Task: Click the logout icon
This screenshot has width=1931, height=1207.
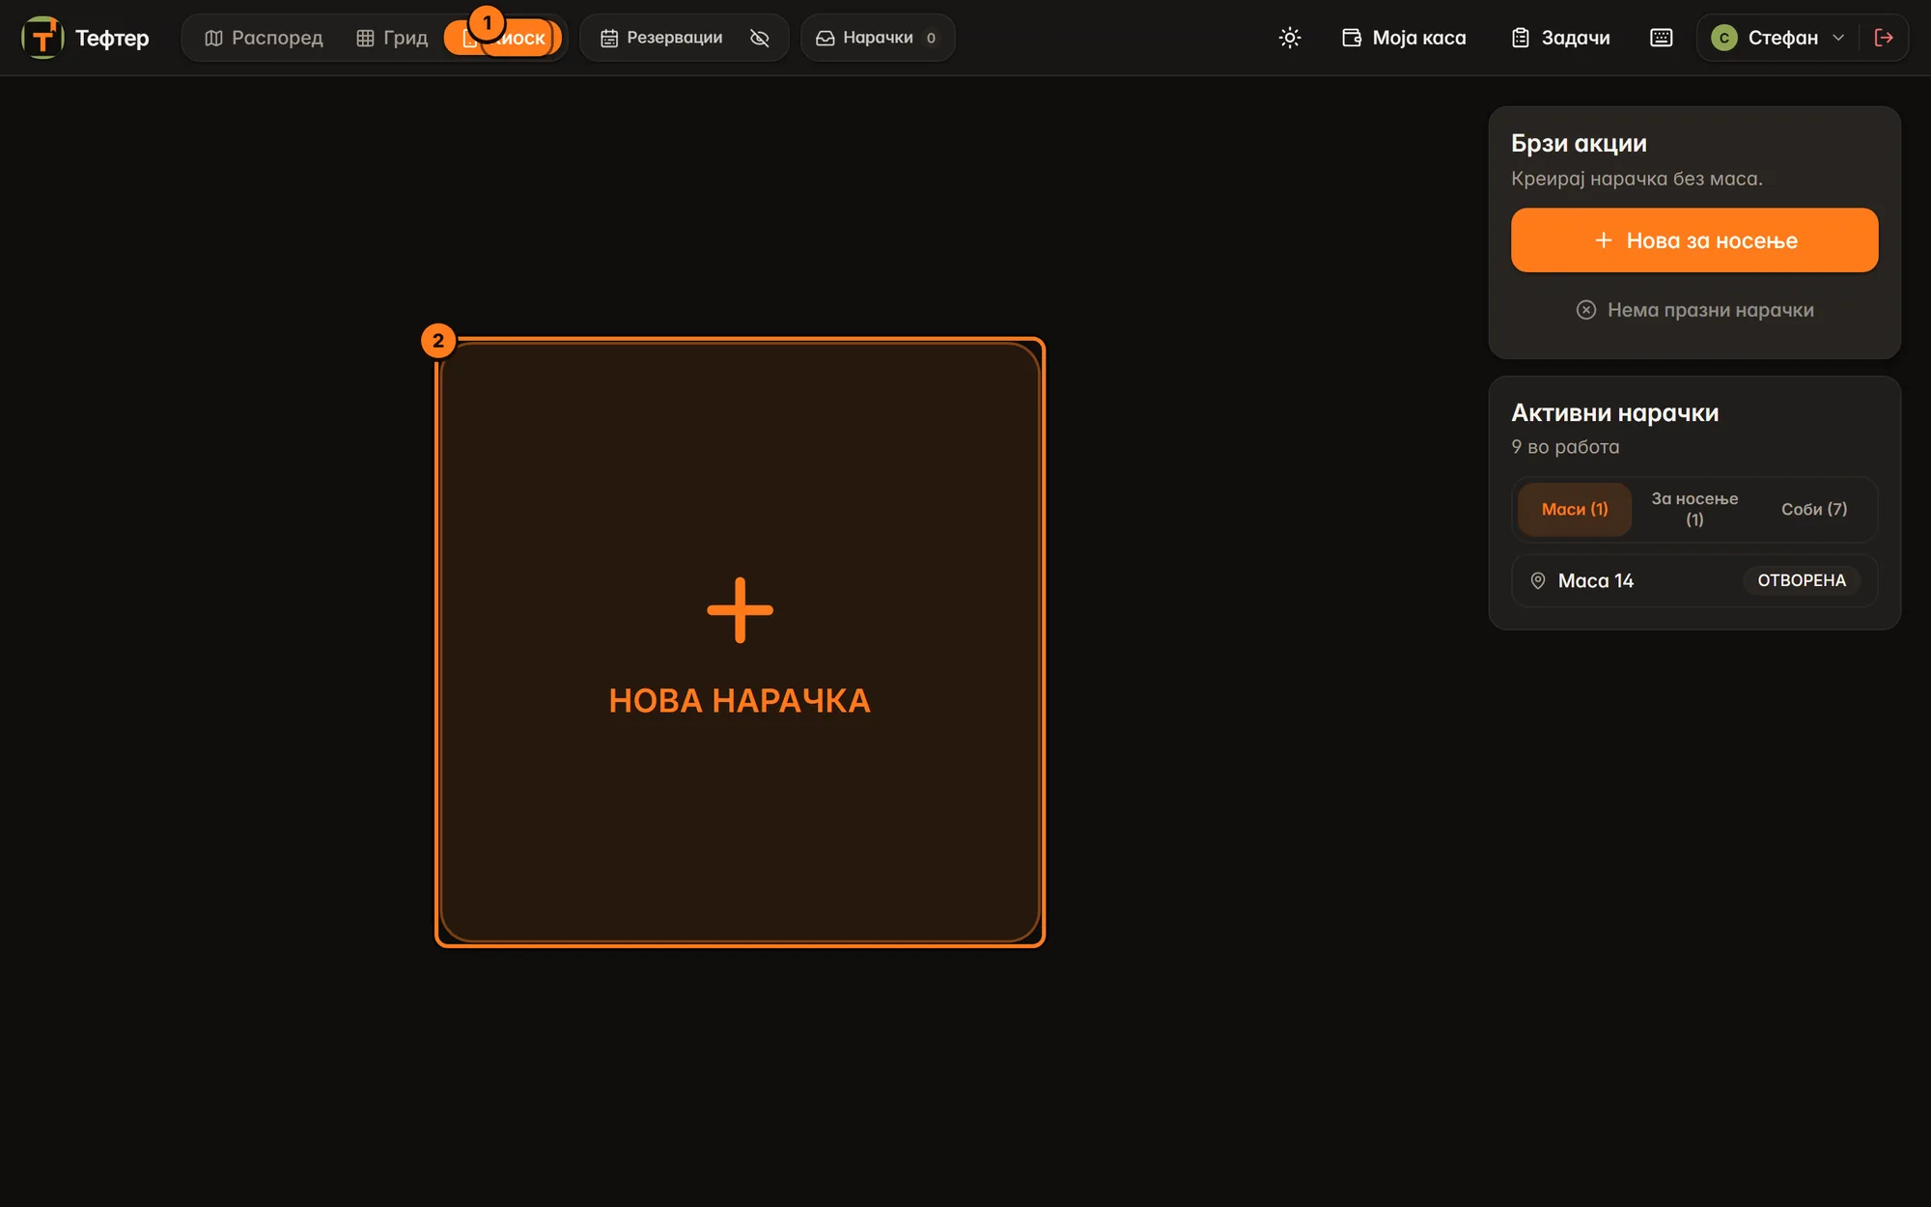Action: coord(1884,38)
